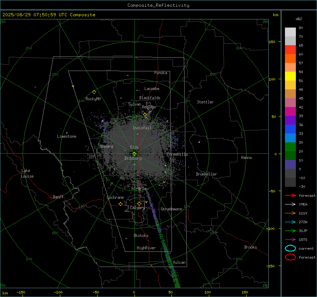
Task: Click the Sundre city label
Action: click(x=107, y=147)
